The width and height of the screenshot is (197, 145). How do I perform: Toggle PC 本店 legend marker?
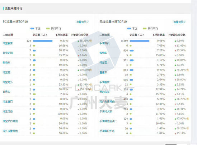[32, 29]
